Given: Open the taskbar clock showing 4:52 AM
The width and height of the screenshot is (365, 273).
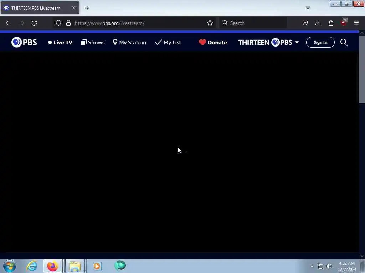Looking at the screenshot, I should tap(347, 266).
